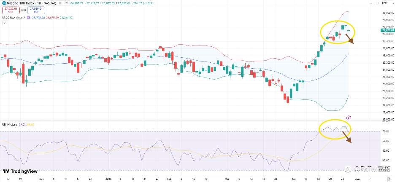The width and height of the screenshot is (395, 182).
Task: Click the SELL 27,029.01 button
Action: [11, 10]
